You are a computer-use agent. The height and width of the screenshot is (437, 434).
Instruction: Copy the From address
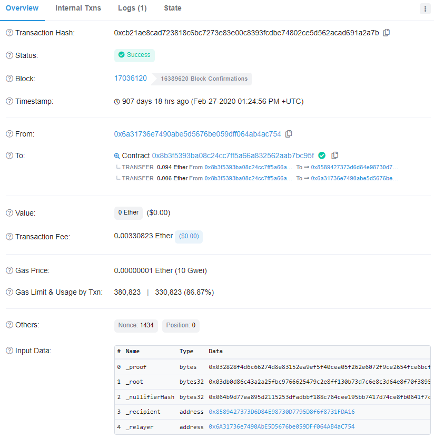289,134
